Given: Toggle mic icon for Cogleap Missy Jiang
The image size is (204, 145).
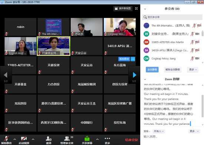Looking at the screenshot, I should tap(192, 58).
